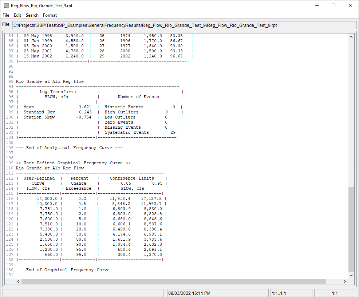Click the 'Missing Events' label
This screenshot has width=359, height=297.
pos(123,127)
